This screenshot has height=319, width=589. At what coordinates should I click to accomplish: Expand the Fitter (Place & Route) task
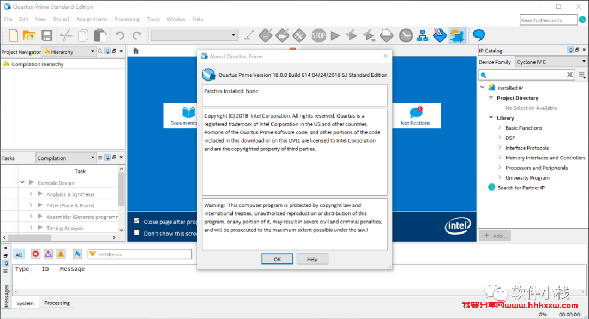[x=31, y=205]
